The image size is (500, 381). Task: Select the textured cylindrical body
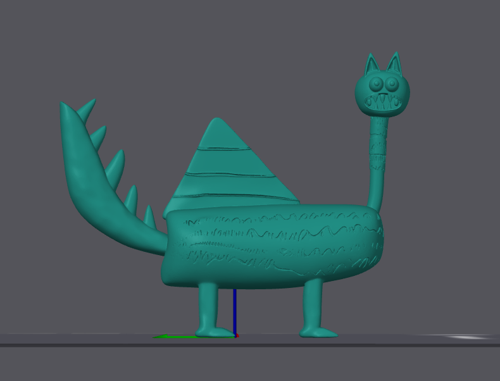[x=273, y=246]
